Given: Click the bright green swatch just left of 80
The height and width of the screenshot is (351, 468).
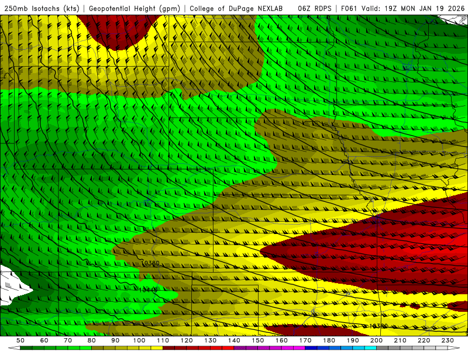Looking at the screenshot, I should (x=85, y=348).
